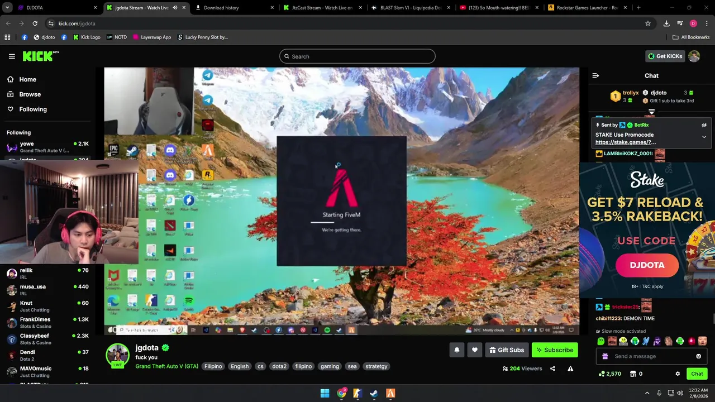
Task: Open the stake.games link in pinned message
Action: coord(626,142)
